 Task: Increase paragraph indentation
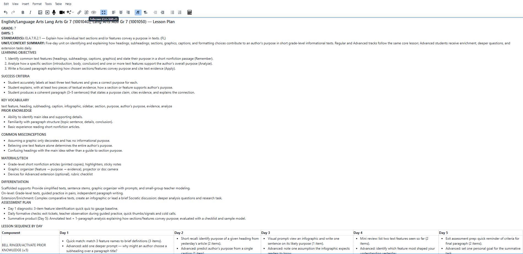(162, 12)
